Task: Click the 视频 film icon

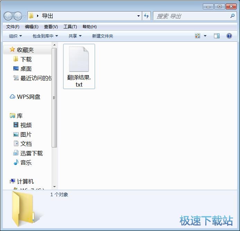Action: click(x=16, y=125)
